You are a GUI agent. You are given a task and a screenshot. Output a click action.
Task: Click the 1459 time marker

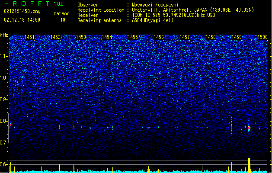[x=237, y=37]
